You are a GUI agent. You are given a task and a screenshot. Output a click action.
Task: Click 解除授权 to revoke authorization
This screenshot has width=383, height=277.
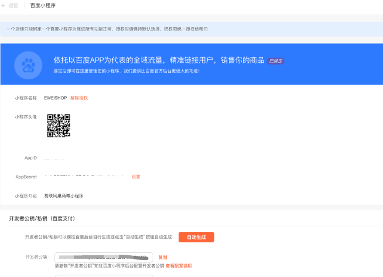(79, 98)
